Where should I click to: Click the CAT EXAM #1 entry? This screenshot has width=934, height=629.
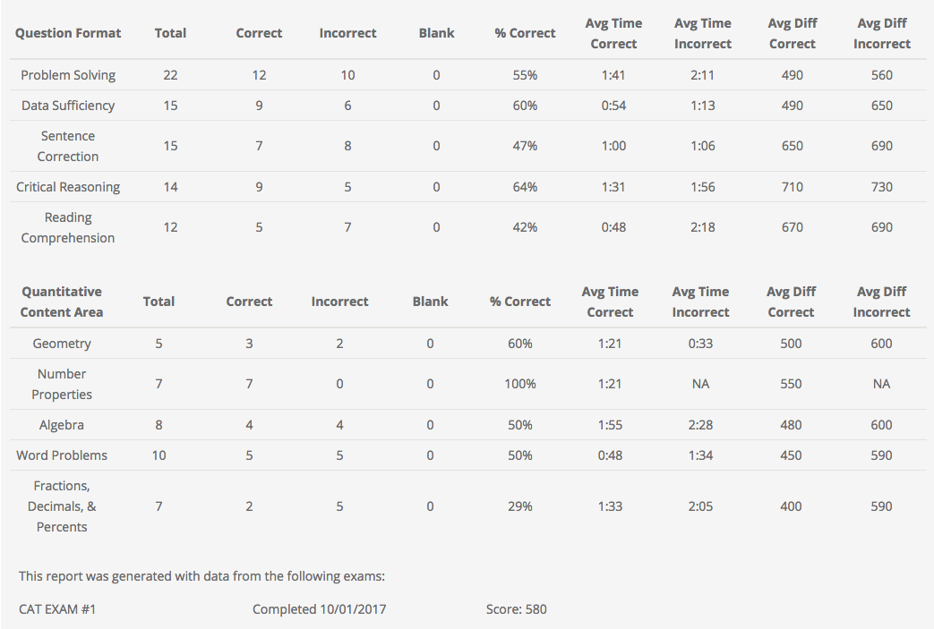pyautogui.click(x=57, y=609)
